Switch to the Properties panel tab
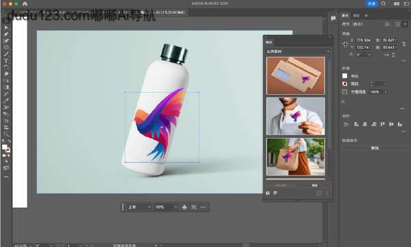The height and width of the screenshot is (247, 411). [x=345, y=16]
